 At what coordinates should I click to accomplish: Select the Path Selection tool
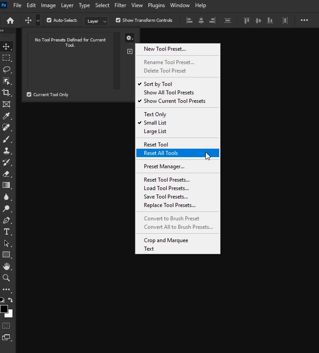coord(6,243)
